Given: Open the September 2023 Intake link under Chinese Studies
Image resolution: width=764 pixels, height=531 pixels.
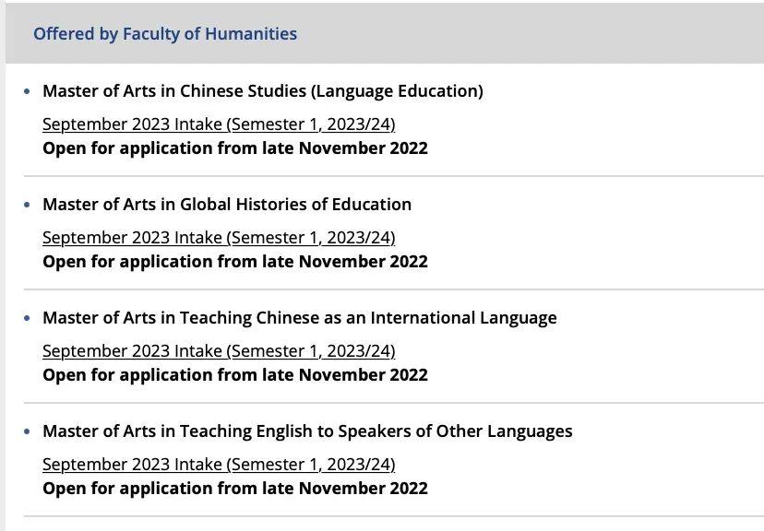Looking at the screenshot, I should tap(219, 124).
